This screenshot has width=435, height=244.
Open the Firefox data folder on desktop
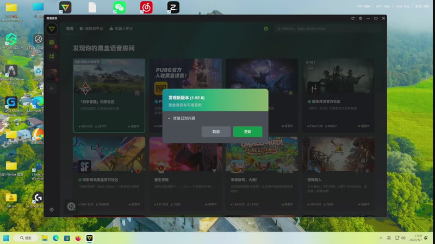(11, 169)
